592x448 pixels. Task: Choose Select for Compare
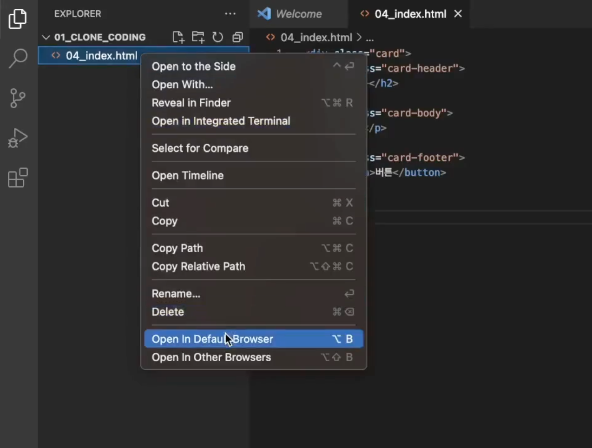(x=254, y=148)
